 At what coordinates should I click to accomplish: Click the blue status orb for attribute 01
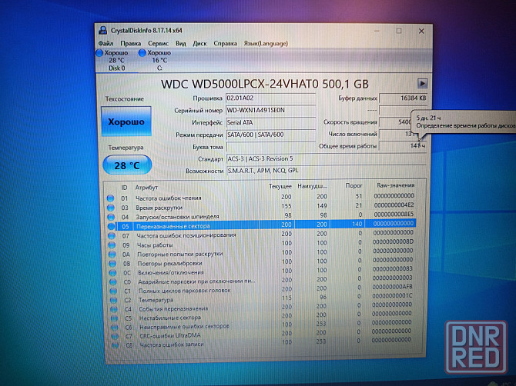[x=110, y=198]
